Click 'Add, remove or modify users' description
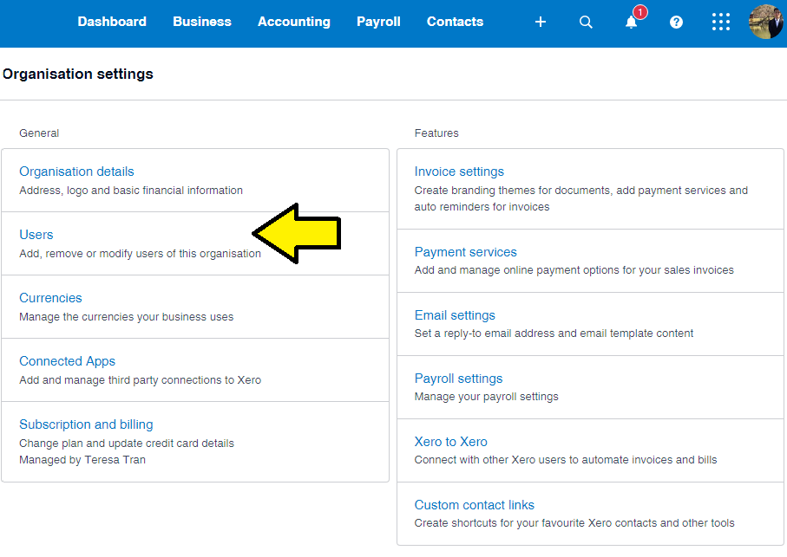 tap(140, 254)
